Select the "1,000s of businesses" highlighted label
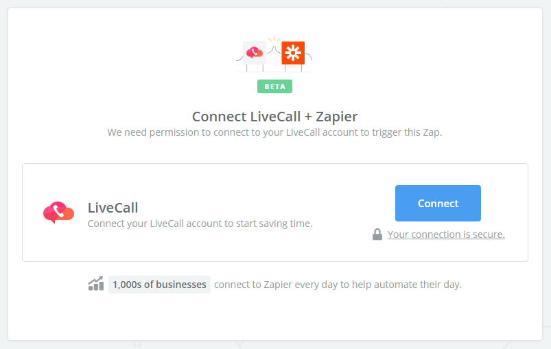Viewport: 551px width, 349px height. (x=160, y=285)
